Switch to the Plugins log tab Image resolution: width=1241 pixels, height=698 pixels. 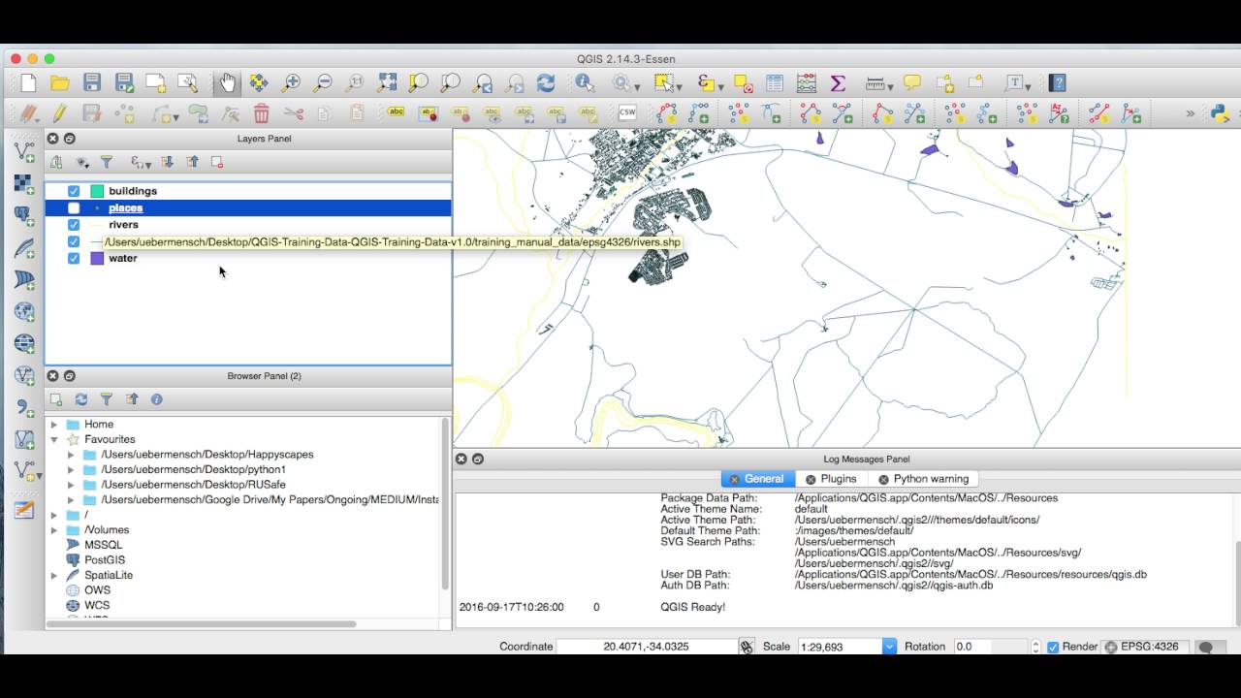(x=831, y=479)
